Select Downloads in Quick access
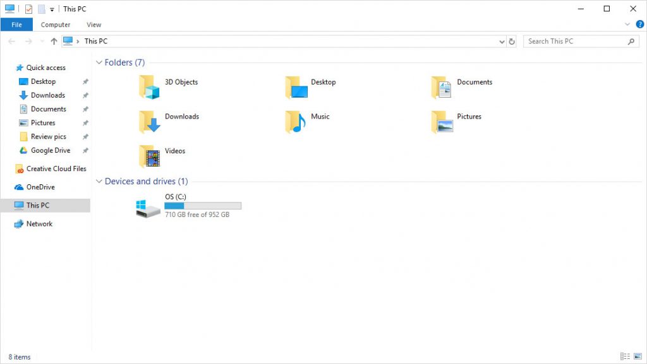The height and width of the screenshot is (364, 647). point(48,95)
